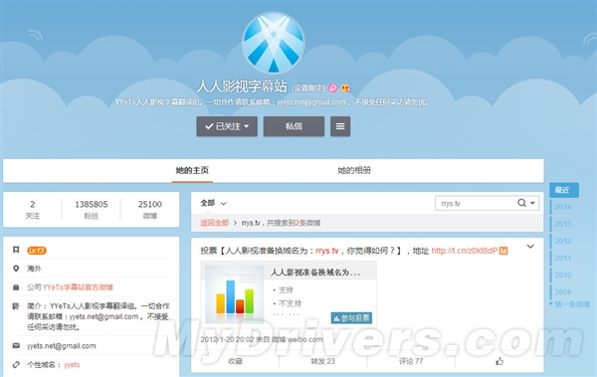Image resolution: width=597 pixels, height=377 pixels.
Task: Click 收藏 to favorite the post
Action: coord(235,361)
